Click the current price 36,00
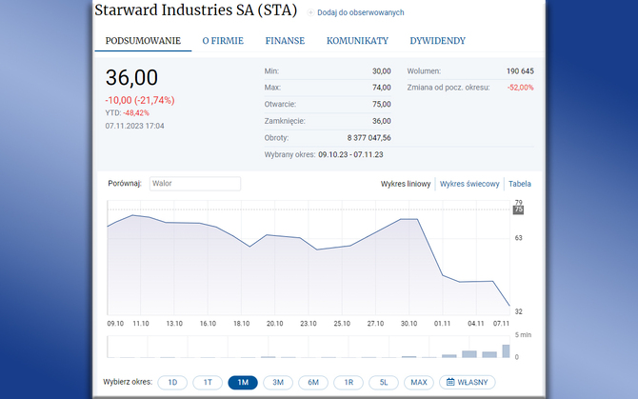The width and height of the screenshot is (638, 399). [131, 77]
